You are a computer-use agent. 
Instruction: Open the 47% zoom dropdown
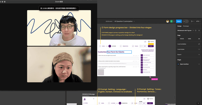coord(198,21)
